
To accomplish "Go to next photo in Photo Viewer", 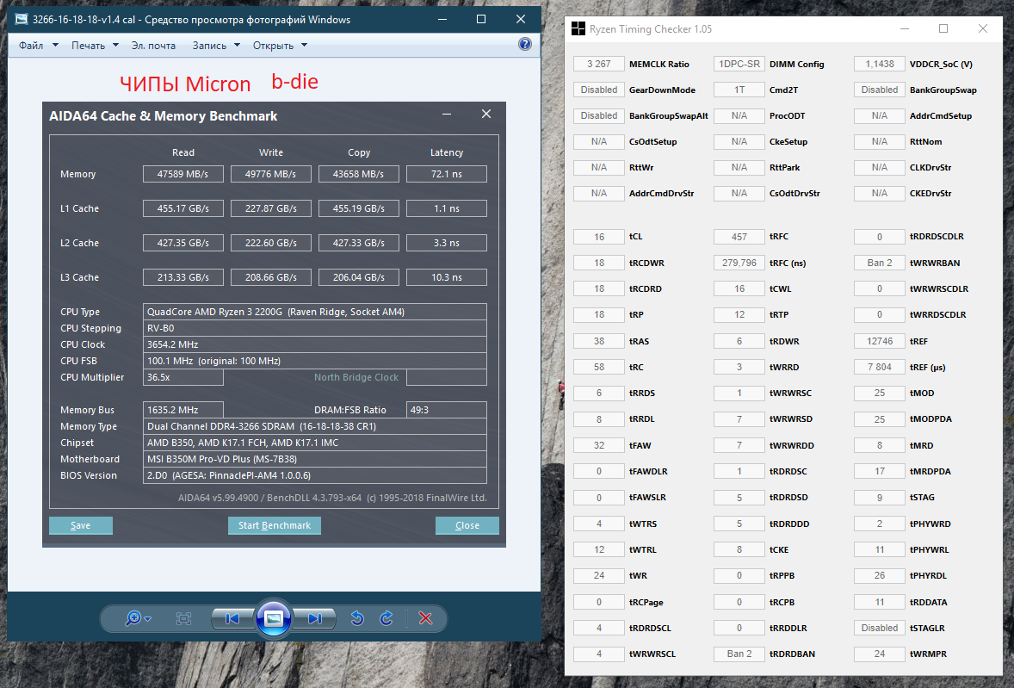I will pyautogui.click(x=315, y=619).
